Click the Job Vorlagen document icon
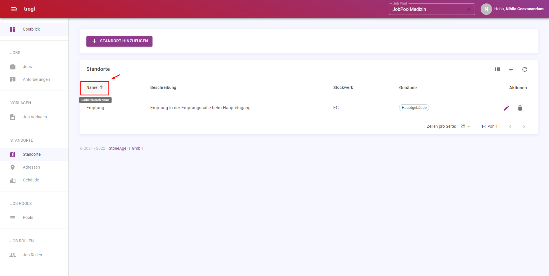The height and width of the screenshot is (276, 549). coord(13,117)
